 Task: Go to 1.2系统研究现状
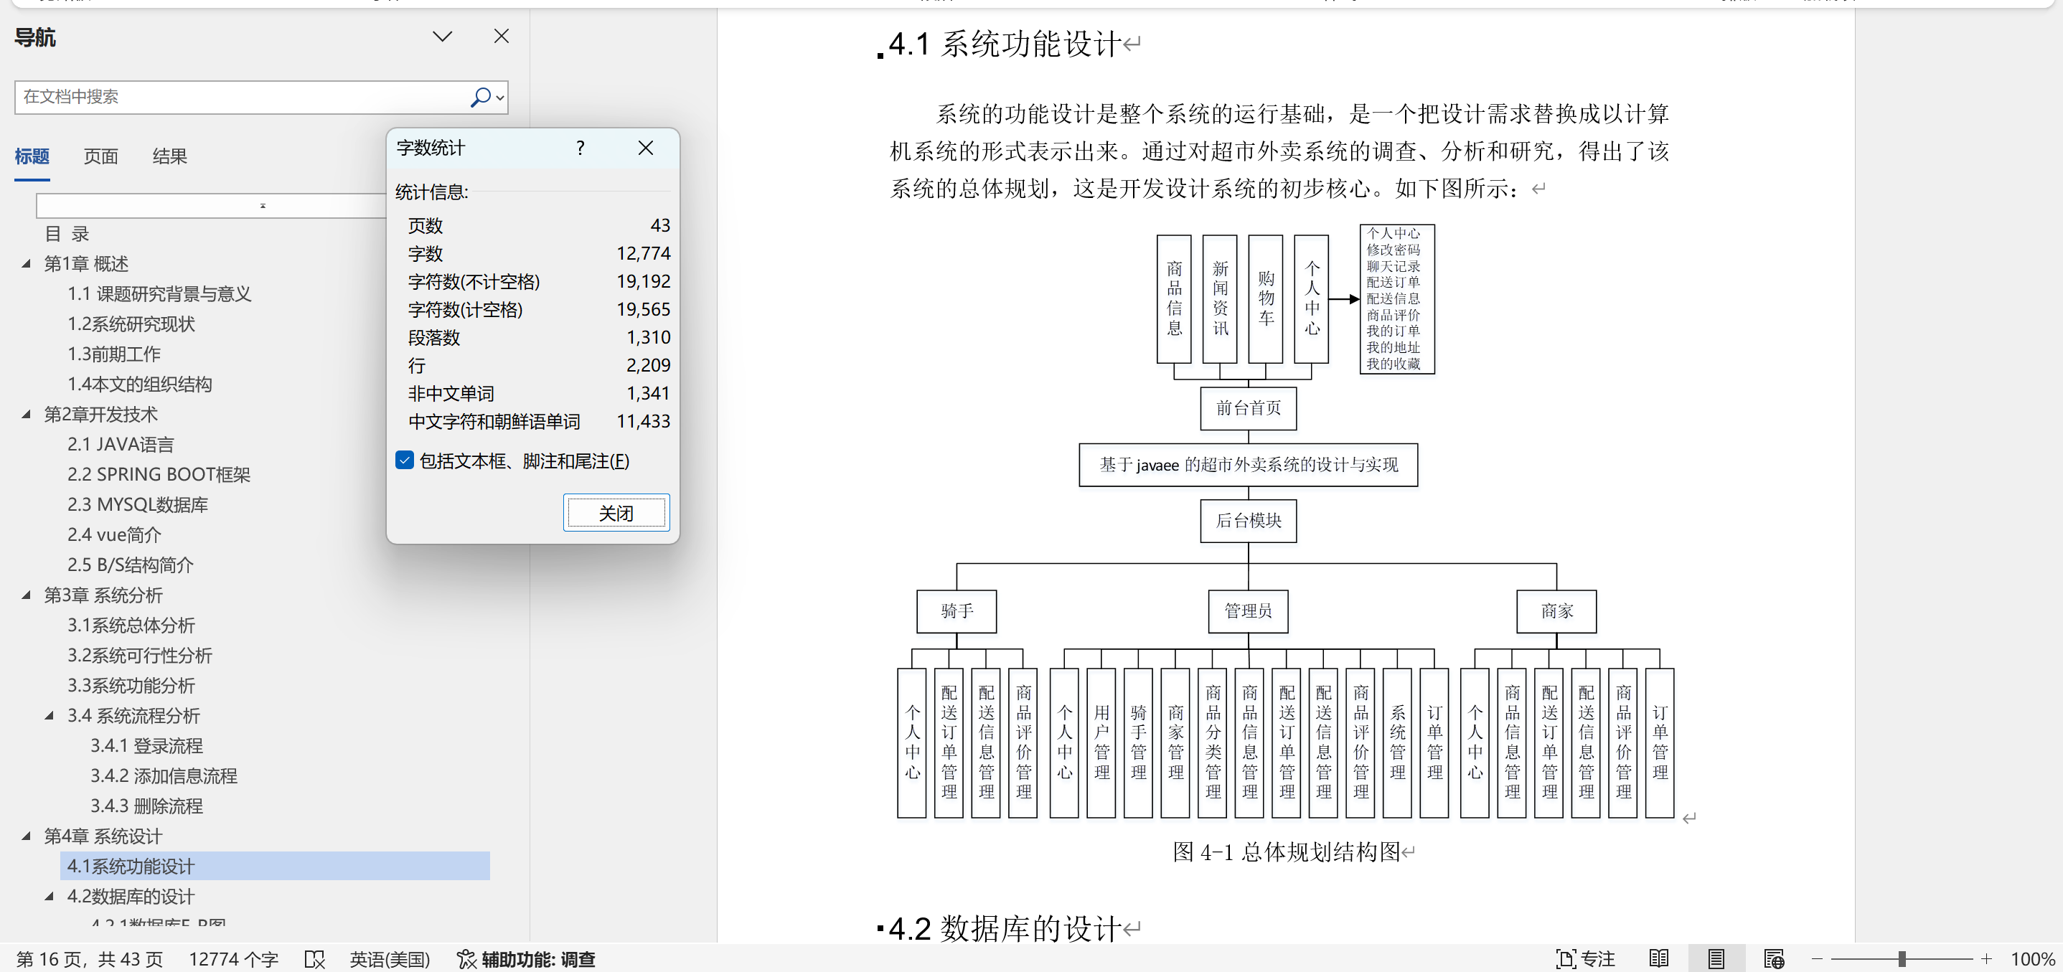click(x=131, y=324)
